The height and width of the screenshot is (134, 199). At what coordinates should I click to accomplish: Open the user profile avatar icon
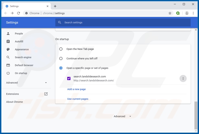(x=187, y=13)
